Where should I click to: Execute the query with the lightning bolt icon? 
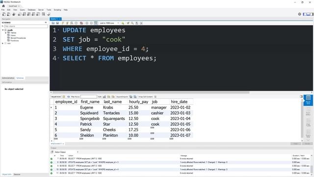63,23
